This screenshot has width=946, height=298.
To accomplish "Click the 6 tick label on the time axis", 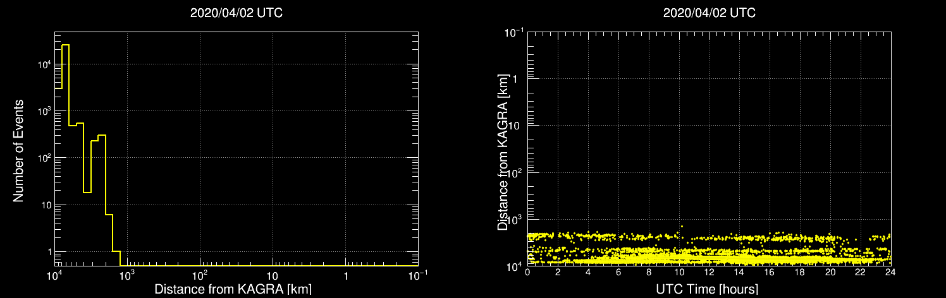I will [618, 273].
